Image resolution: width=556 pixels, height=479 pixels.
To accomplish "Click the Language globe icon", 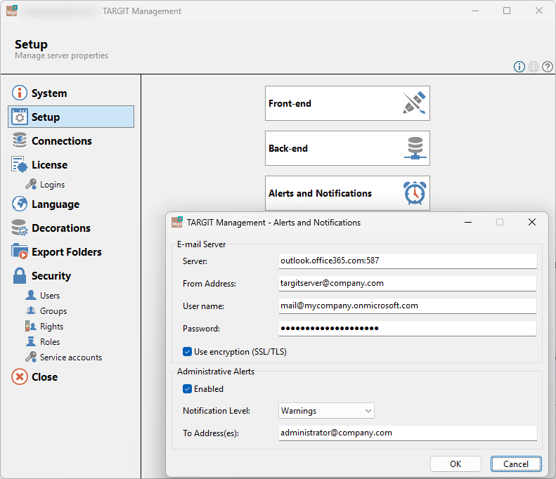I will tap(20, 204).
